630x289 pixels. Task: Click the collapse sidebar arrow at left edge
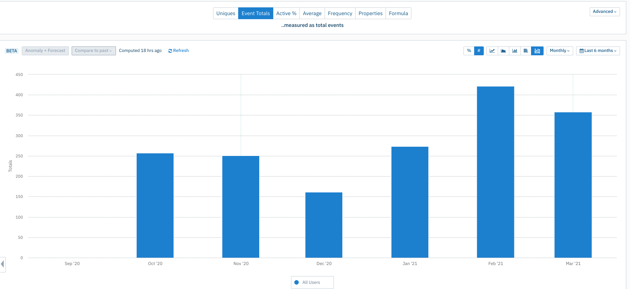click(3, 264)
